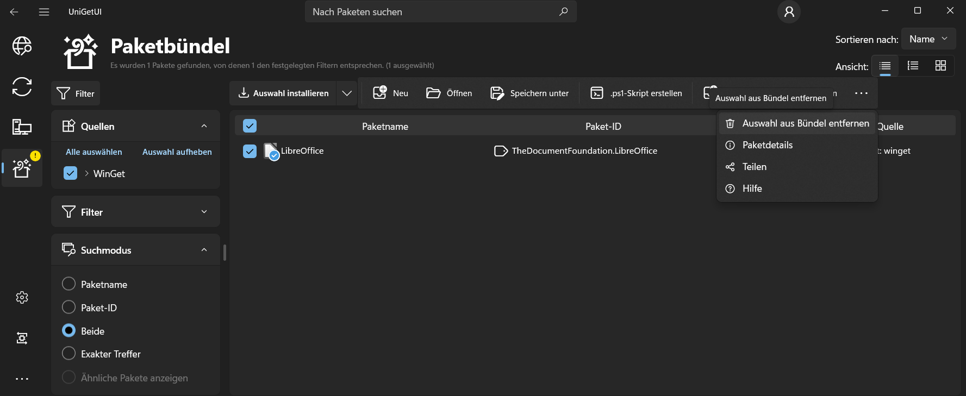Click Auswahl aufheben link
The image size is (966, 396).
(x=177, y=152)
